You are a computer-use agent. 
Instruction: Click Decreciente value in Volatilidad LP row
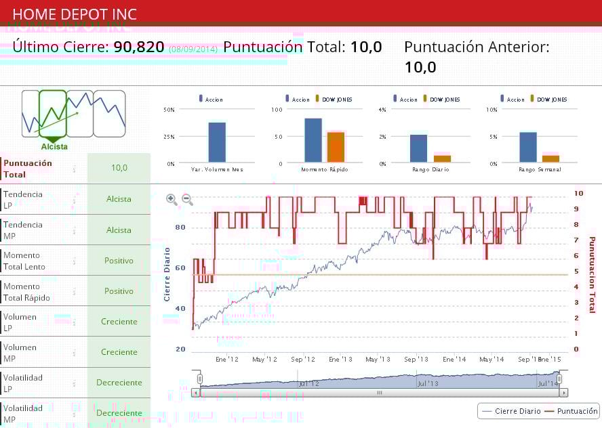click(119, 383)
